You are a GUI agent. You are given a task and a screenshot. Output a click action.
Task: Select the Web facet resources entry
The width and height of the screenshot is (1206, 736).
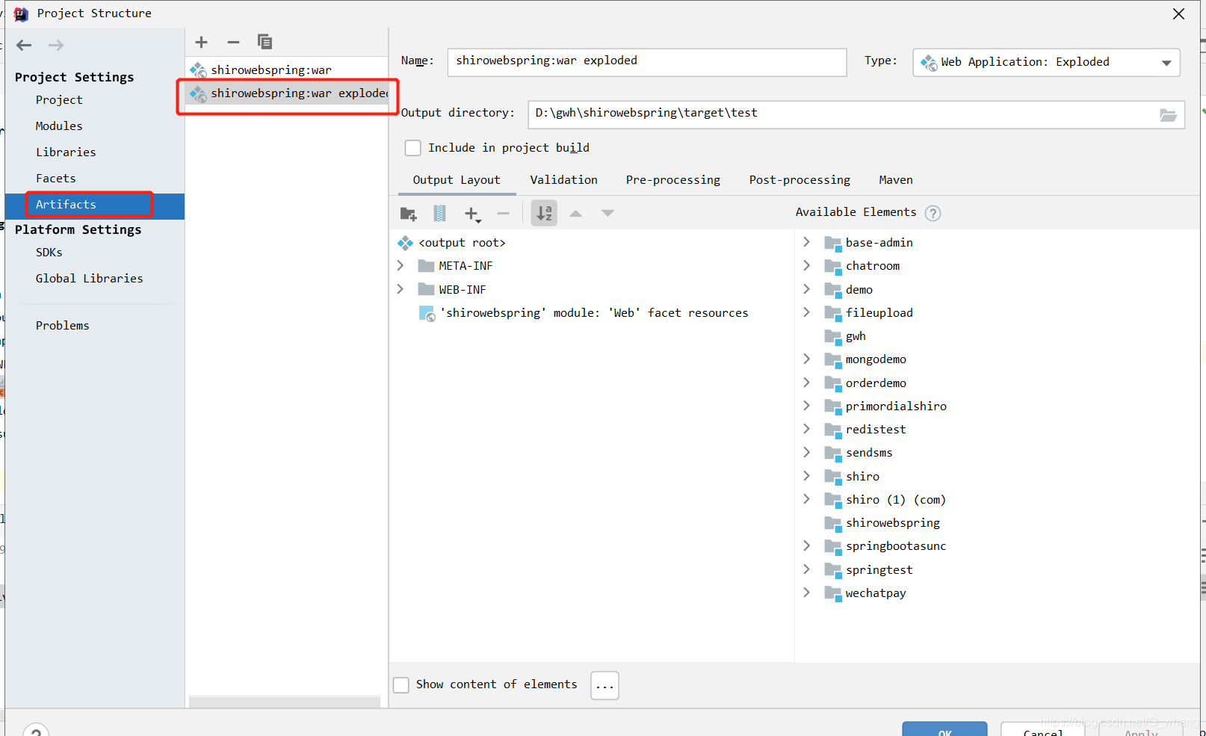pos(584,313)
